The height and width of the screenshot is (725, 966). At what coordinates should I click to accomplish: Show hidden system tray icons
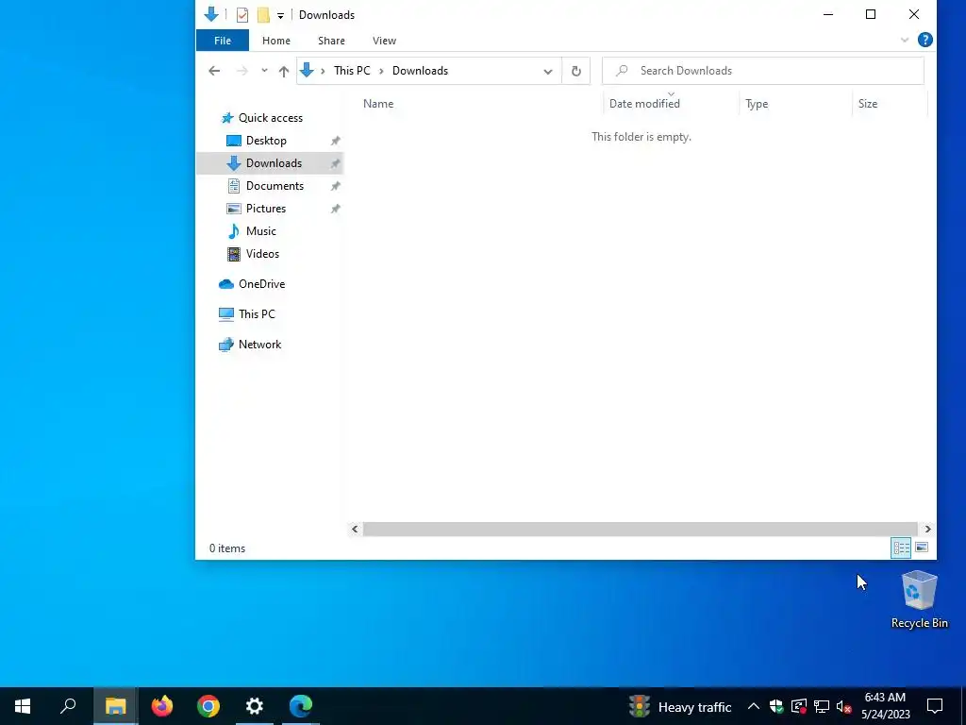(x=753, y=706)
